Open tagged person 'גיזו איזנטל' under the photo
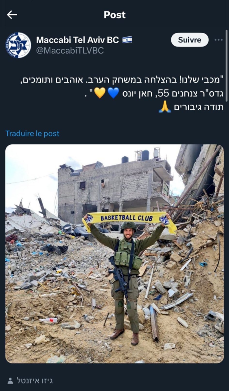 tap(35, 381)
